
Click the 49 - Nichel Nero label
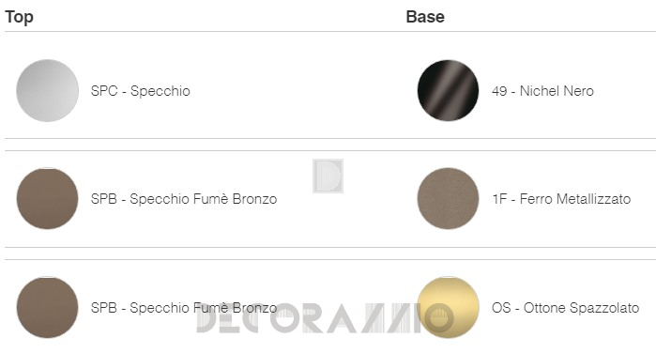[x=542, y=91]
